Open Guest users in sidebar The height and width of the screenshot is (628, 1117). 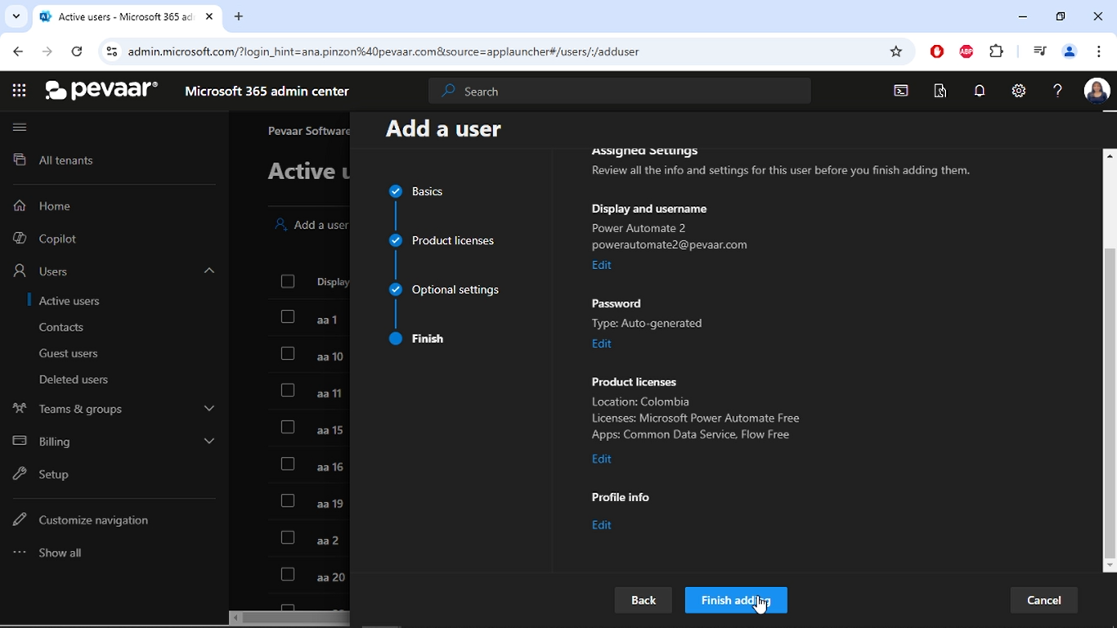tap(68, 353)
